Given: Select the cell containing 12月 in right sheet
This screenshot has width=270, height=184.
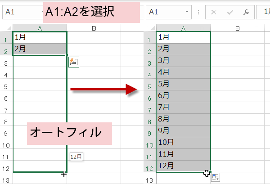Looking at the screenshot, I should click(183, 166).
